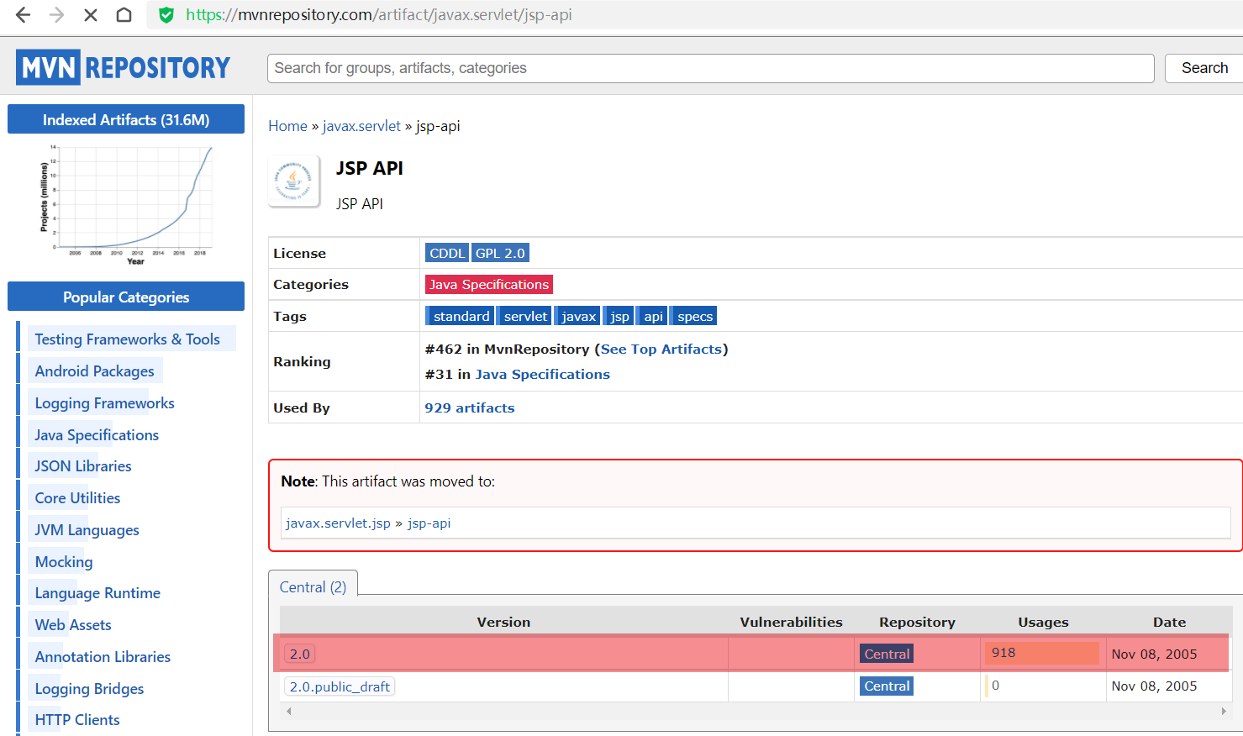
Task: Click the CDDL license badge
Action: 447,253
